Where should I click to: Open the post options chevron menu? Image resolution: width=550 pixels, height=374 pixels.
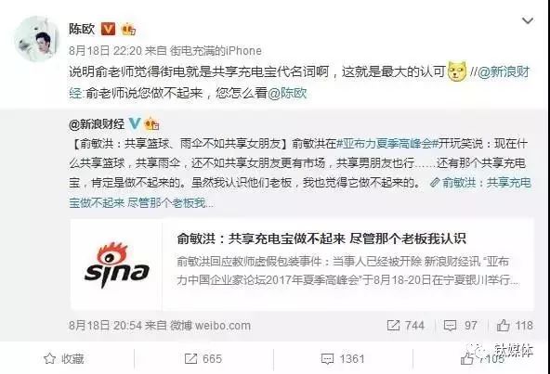tap(528, 21)
